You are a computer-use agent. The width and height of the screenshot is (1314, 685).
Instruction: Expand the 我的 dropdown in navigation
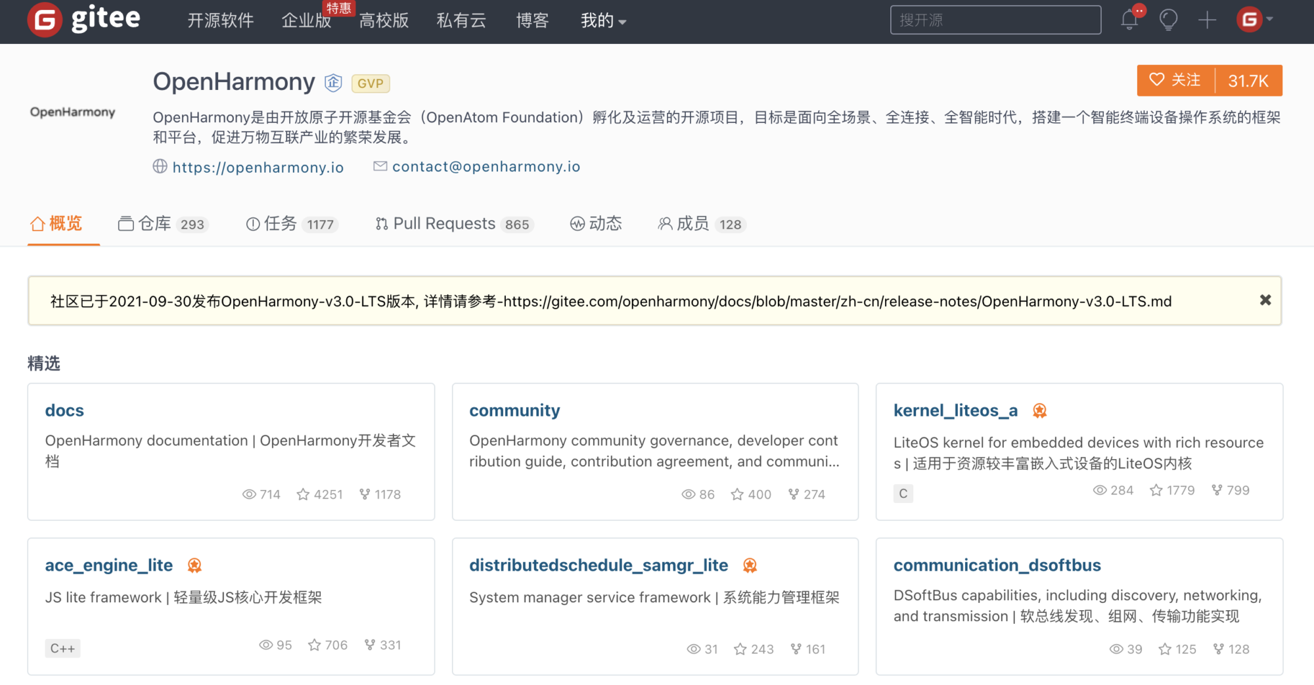tap(603, 21)
